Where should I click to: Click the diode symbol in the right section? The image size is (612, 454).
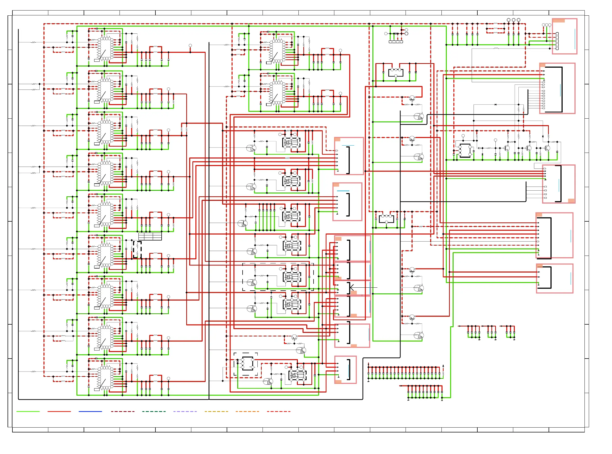click(x=495, y=104)
